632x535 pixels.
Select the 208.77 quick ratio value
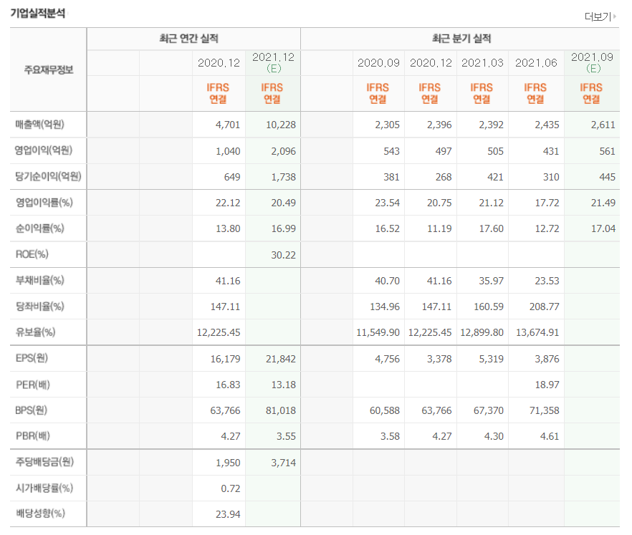(x=544, y=307)
